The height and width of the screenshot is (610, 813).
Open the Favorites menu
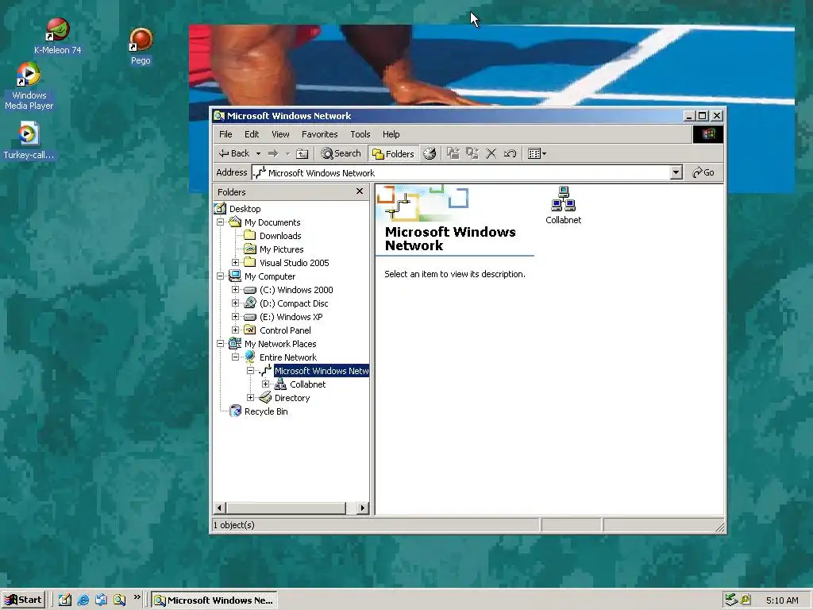319,134
